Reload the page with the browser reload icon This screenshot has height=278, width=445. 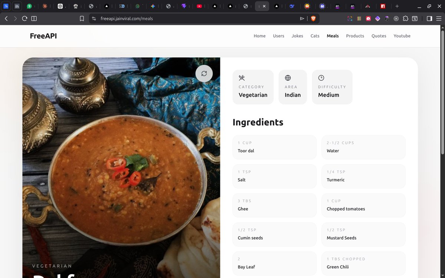click(x=24, y=19)
